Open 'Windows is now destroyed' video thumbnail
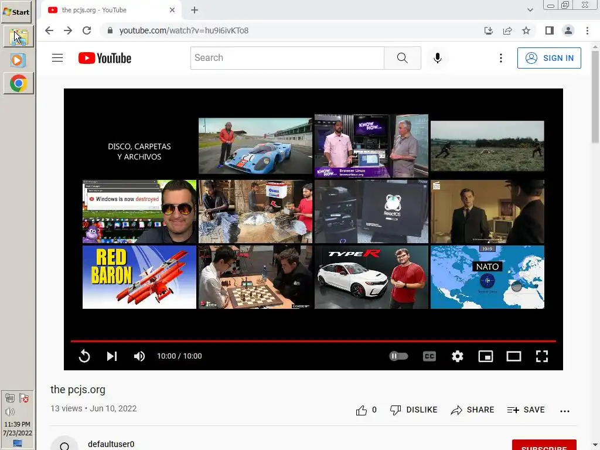Viewport: 600px width, 450px height. click(x=139, y=212)
